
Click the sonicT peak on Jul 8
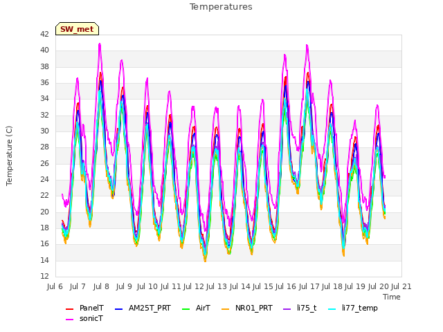coord(100,44)
